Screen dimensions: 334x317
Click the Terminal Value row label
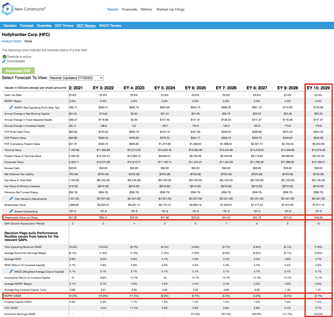[x=13, y=150]
